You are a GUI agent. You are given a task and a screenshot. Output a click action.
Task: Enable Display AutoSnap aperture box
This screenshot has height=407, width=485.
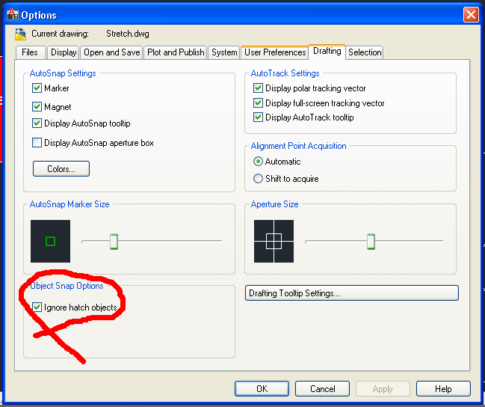37,142
